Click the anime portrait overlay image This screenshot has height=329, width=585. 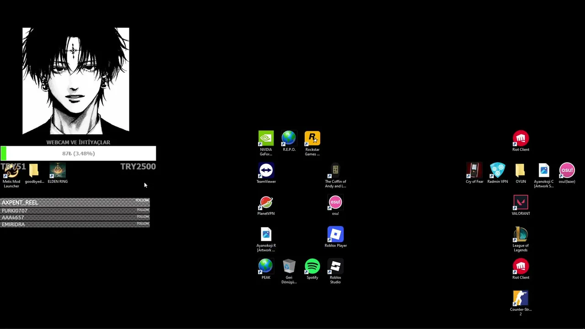[x=76, y=81]
